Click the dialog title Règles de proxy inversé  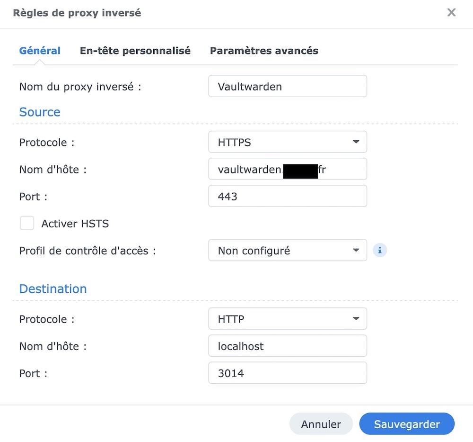[x=77, y=13]
